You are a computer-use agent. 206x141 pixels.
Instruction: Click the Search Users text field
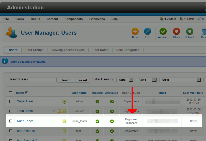tap(42, 80)
